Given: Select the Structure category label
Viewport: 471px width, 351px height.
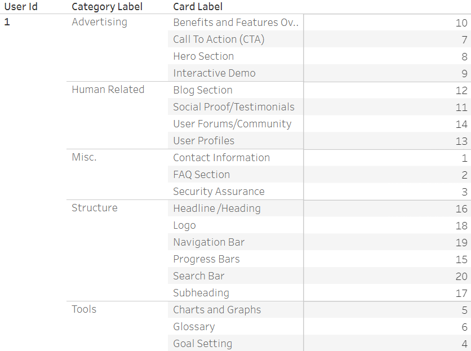Looking at the screenshot, I should pos(95,208).
